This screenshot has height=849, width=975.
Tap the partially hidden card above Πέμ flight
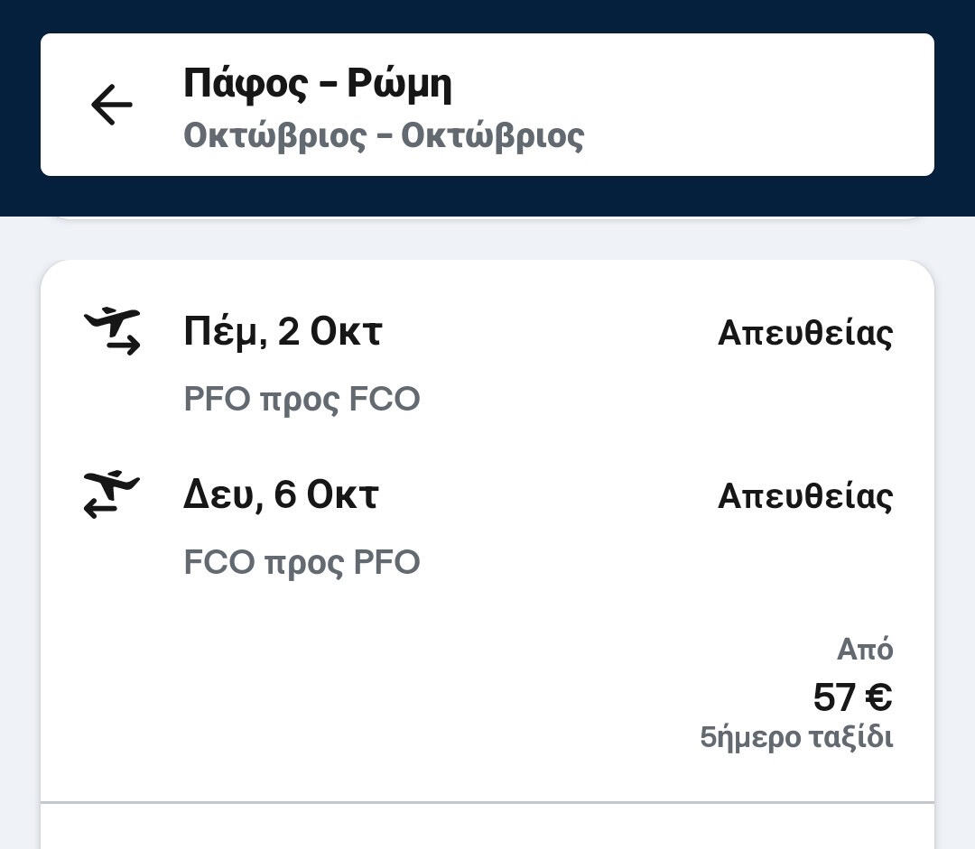point(487,218)
